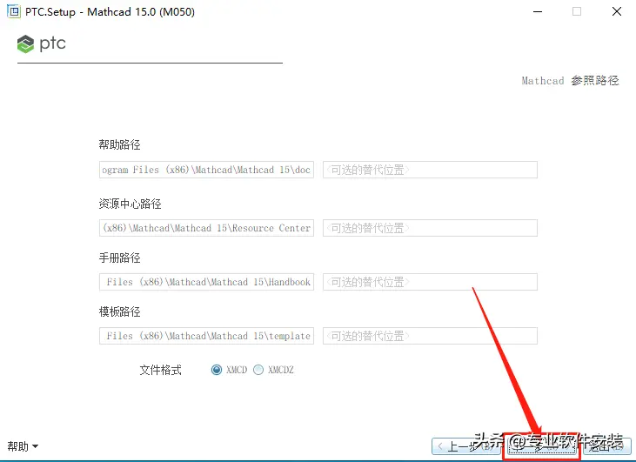Screen dimensions: 636x462
Task: Click 手册路径 optional alternate location field
Action: click(430, 282)
